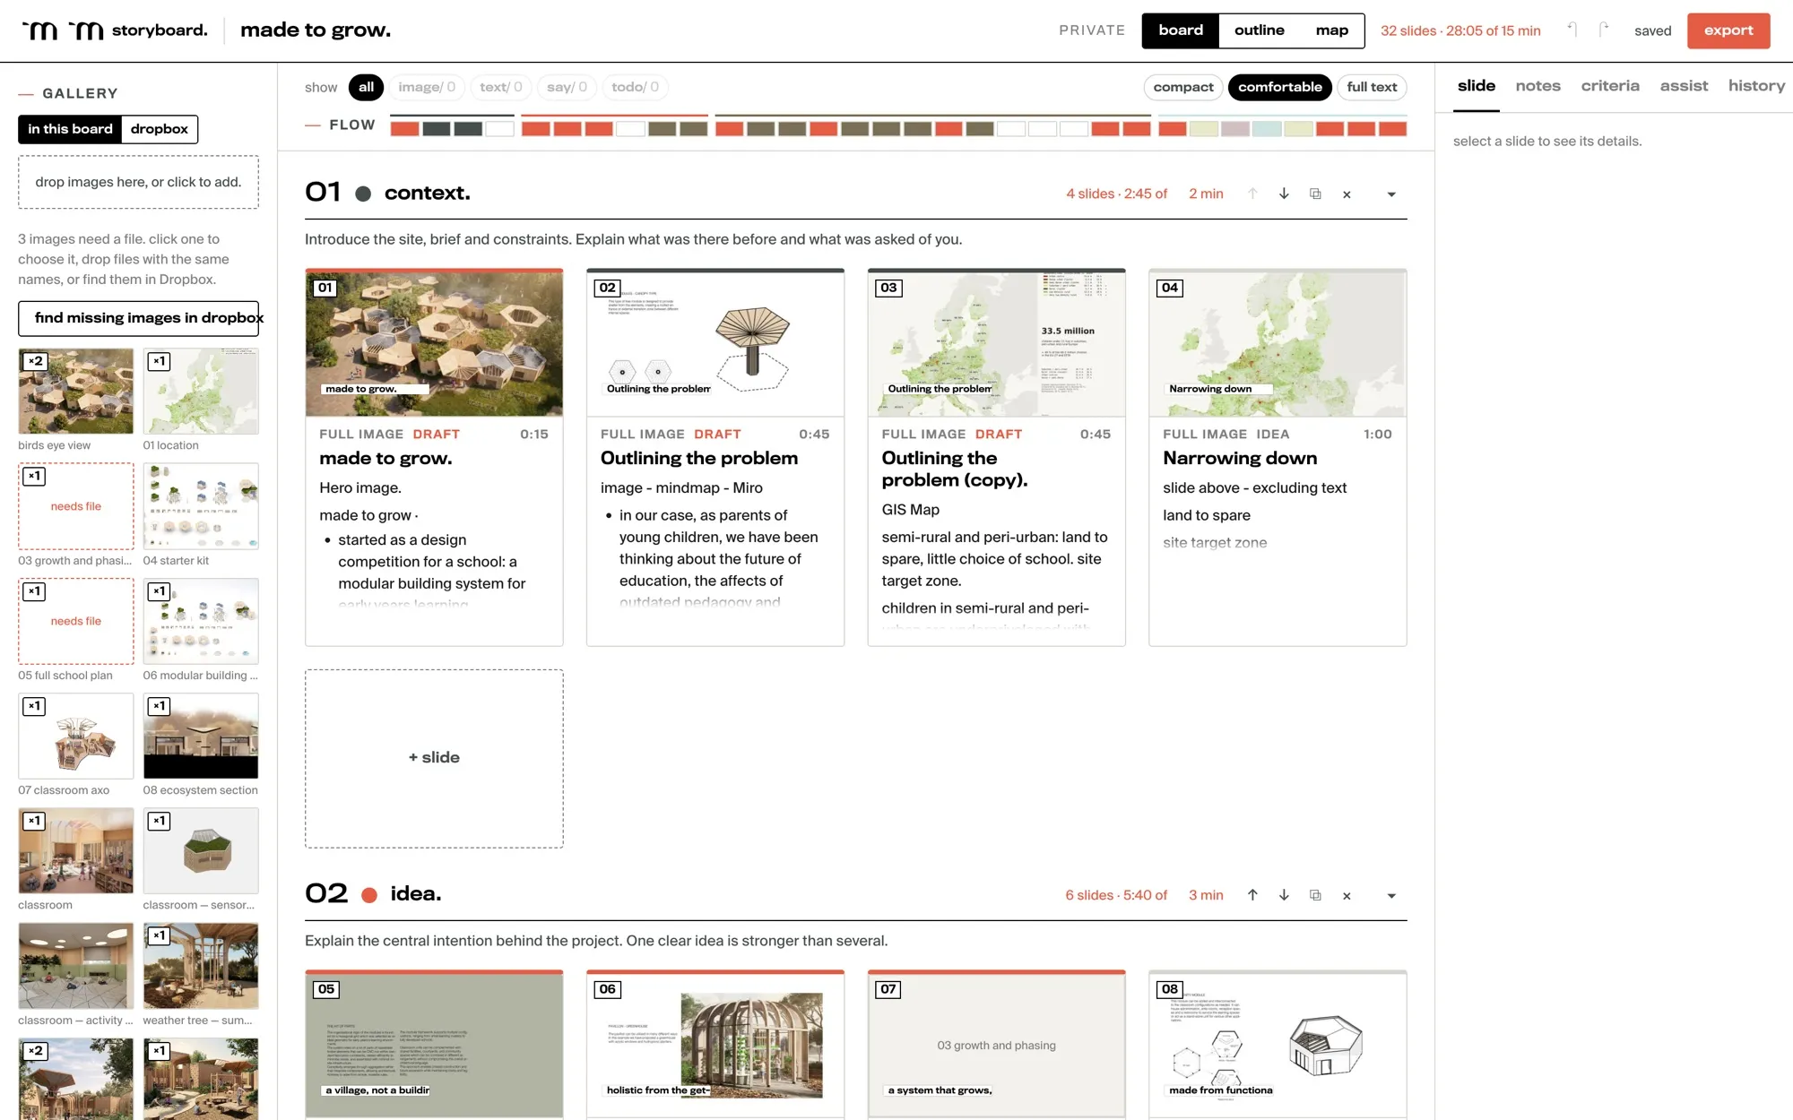Switch density to full text

1372,87
